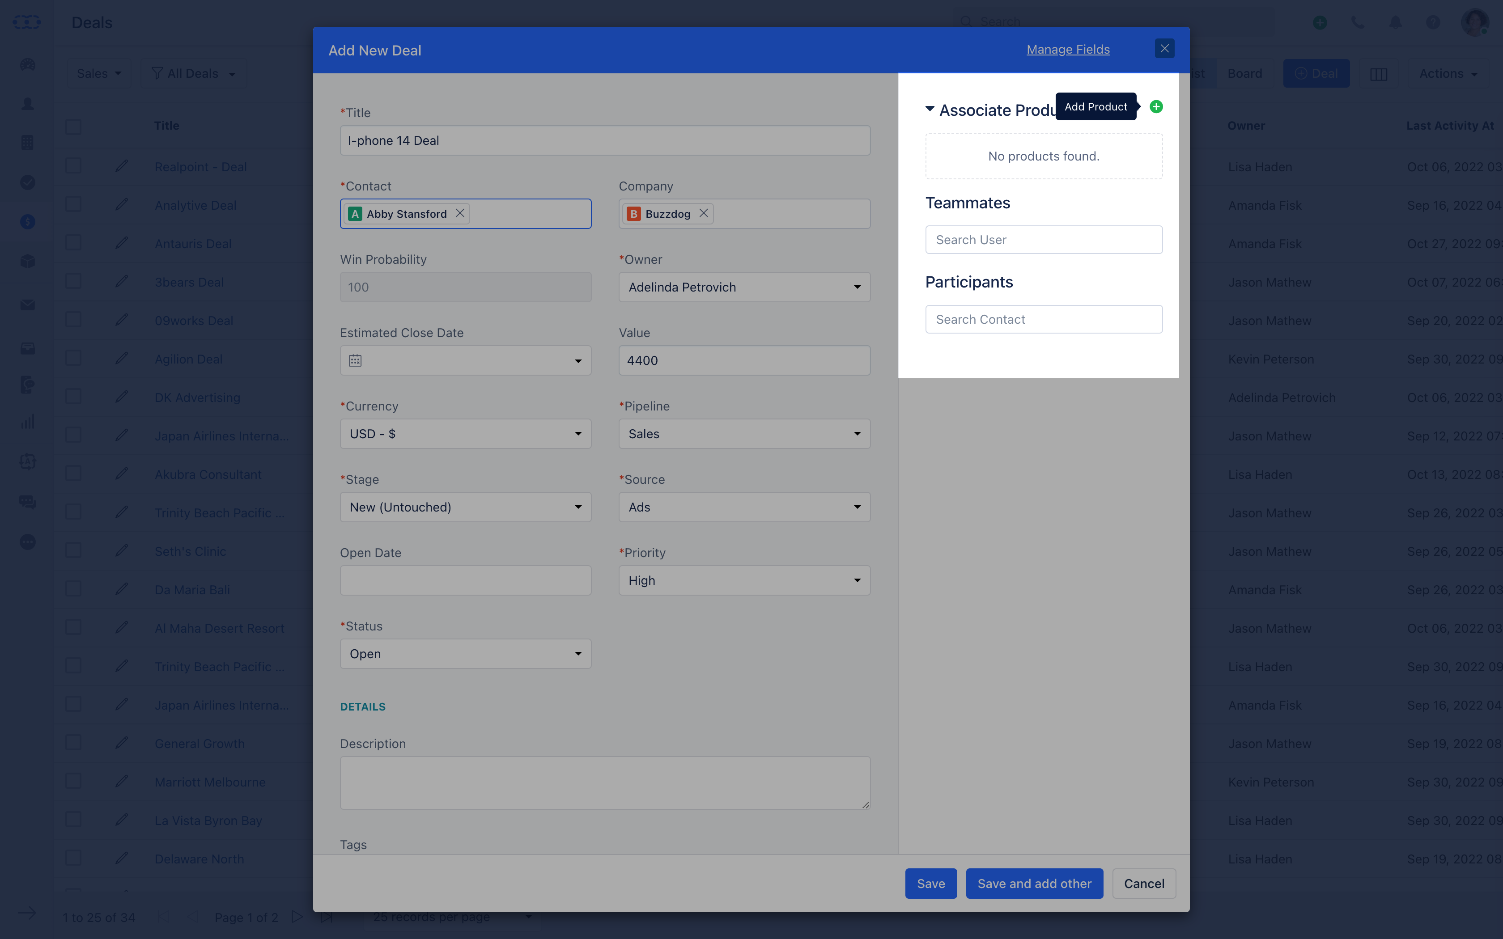Image resolution: width=1503 pixels, height=939 pixels.
Task: Click the Open Date input field
Action: click(465, 580)
